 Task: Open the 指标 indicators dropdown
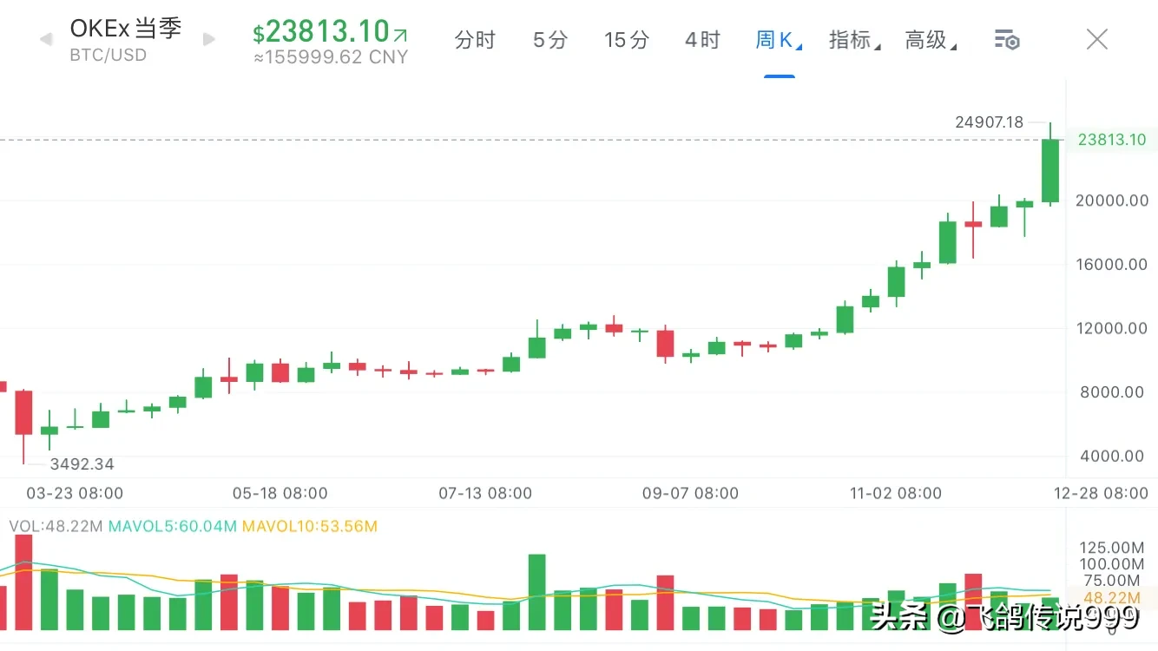854,40
